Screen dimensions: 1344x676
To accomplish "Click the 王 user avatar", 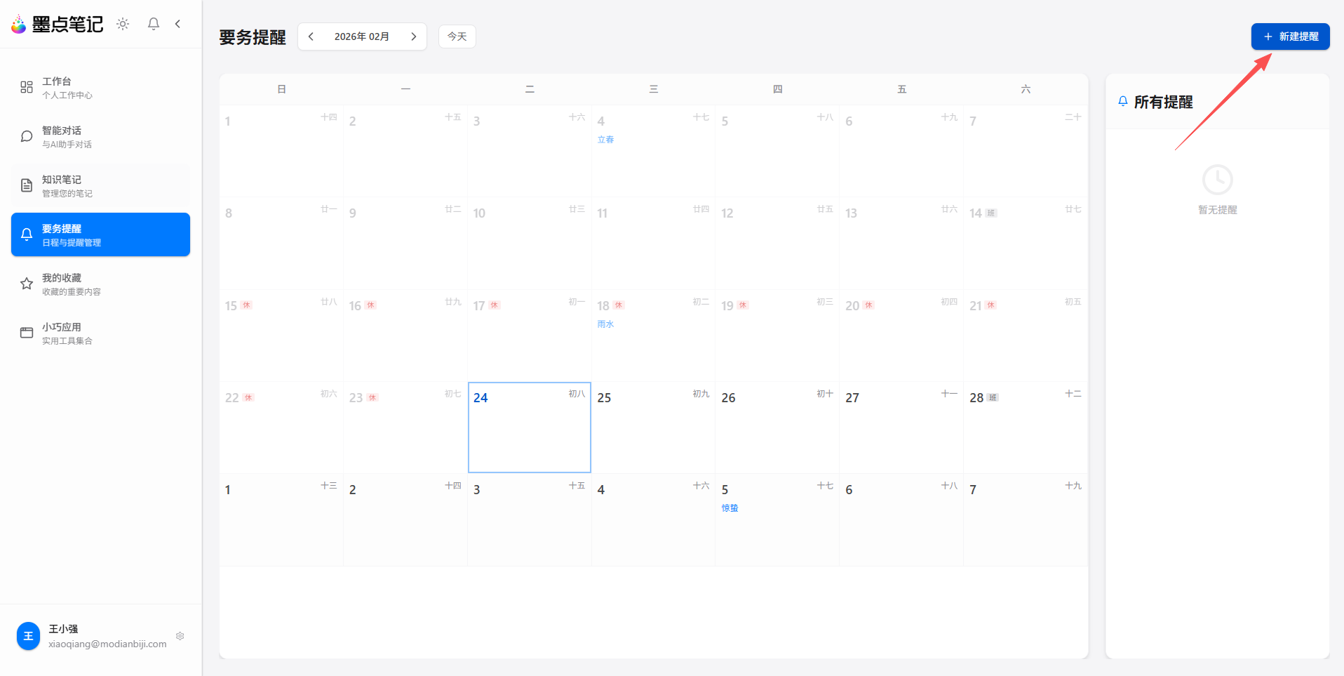I will (x=28, y=636).
